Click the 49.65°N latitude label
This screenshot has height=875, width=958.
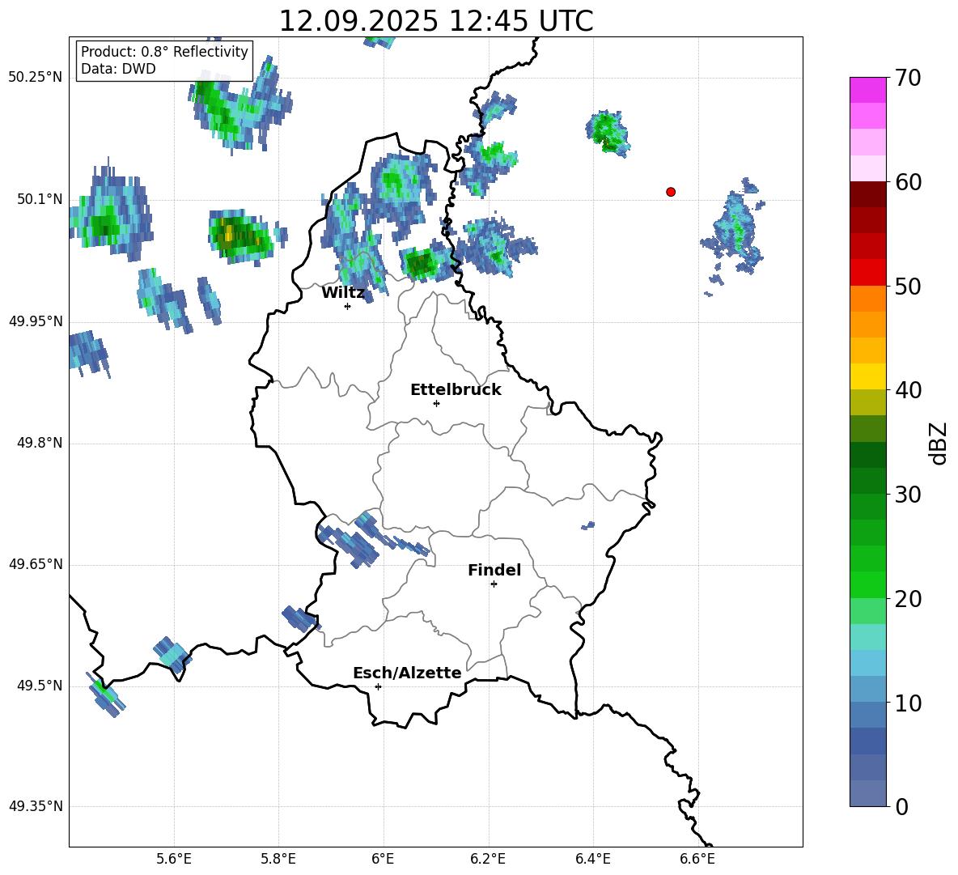[36, 563]
